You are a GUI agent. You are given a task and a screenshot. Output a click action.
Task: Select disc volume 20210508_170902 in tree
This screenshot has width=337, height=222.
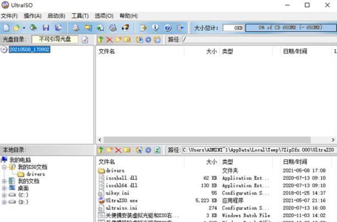30,49
